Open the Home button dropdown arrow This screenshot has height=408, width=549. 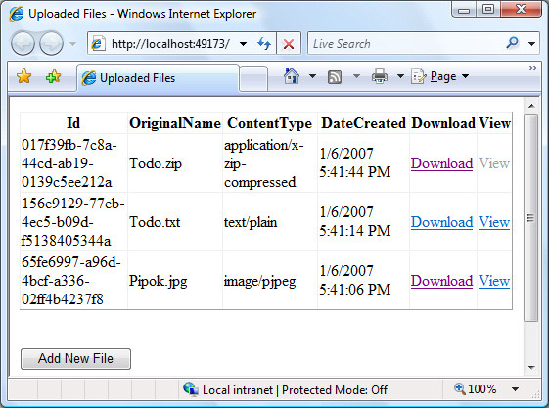tap(312, 76)
